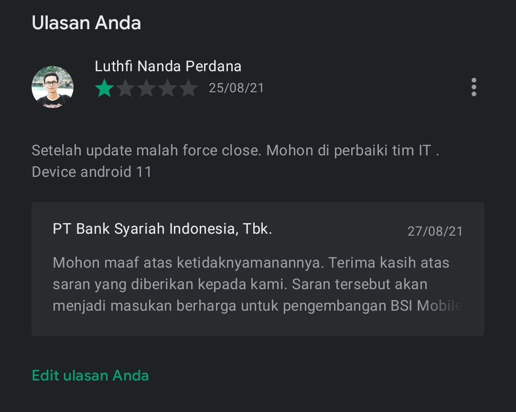
Task: Set rating to two stars
Action: (x=125, y=88)
